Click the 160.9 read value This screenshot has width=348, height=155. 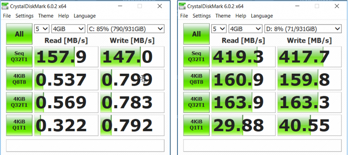[x=243, y=80]
